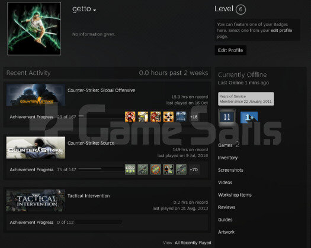Open the Games 2 link
This screenshot has width=311, height=248.
click(229, 145)
